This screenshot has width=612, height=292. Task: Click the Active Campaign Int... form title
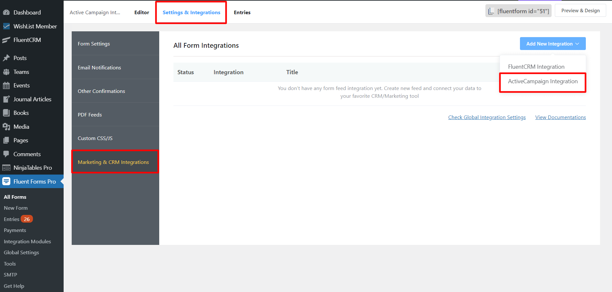point(95,12)
